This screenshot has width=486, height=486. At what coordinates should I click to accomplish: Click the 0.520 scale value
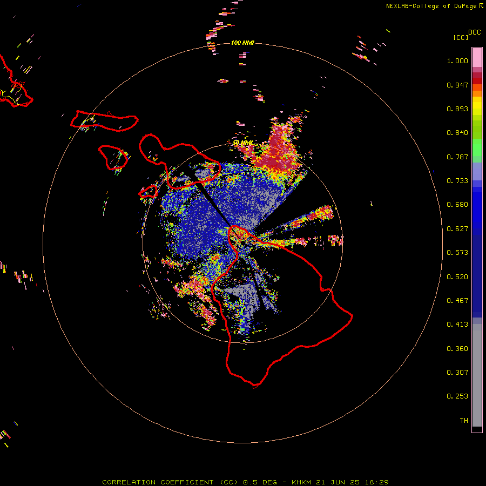pyautogui.click(x=457, y=277)
